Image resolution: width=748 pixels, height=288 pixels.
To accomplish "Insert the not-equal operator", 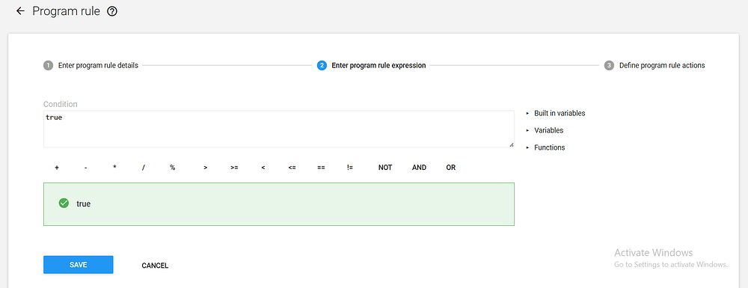I will (350, 168).
